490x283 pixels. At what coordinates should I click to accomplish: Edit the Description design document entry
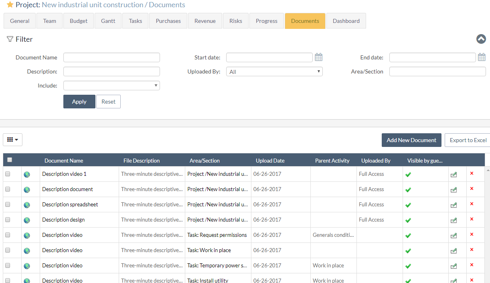point(454,220)
